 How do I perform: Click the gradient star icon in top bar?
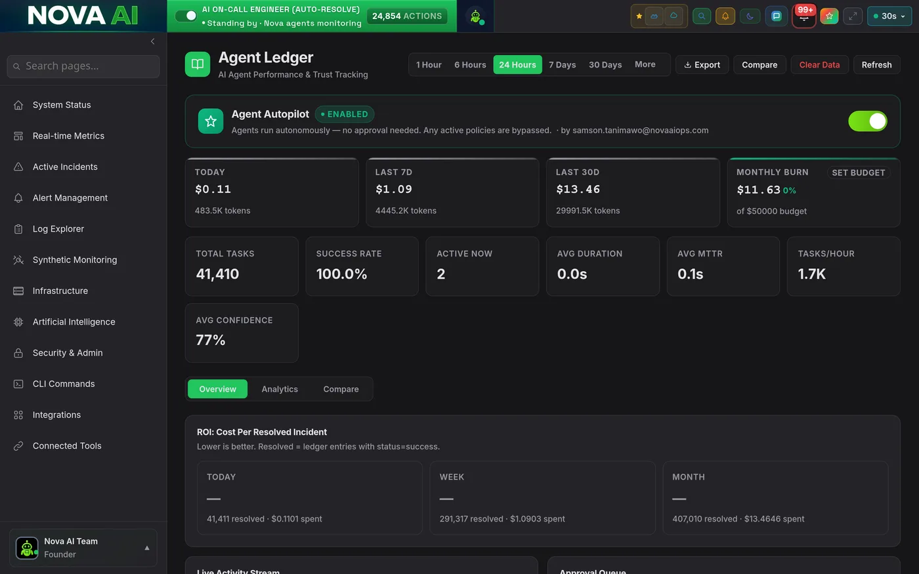point(829,16)
